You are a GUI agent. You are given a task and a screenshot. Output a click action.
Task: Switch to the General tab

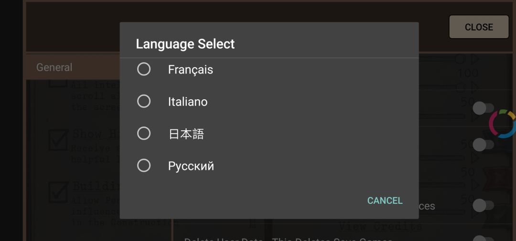54,67
